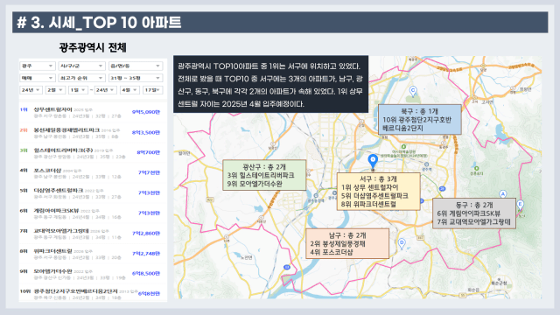Open the 31평~35평 size dropdown
Viewport: 560px width, 315px height.
pyautogui.click(x=136, y=78)
